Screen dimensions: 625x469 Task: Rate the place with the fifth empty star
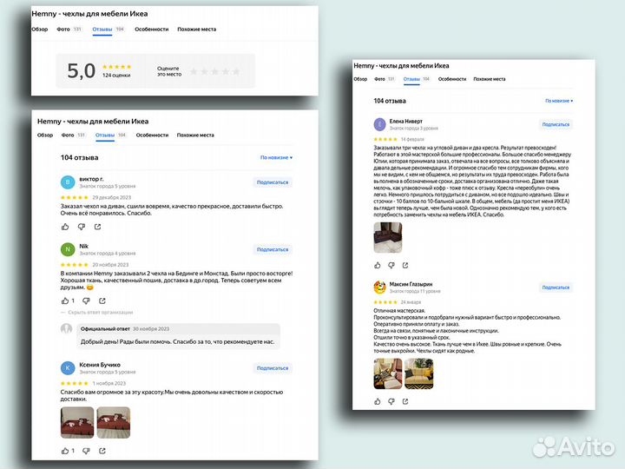pos(237,71)
